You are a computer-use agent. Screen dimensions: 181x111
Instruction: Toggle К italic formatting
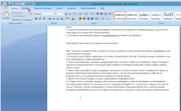(40, 19)
